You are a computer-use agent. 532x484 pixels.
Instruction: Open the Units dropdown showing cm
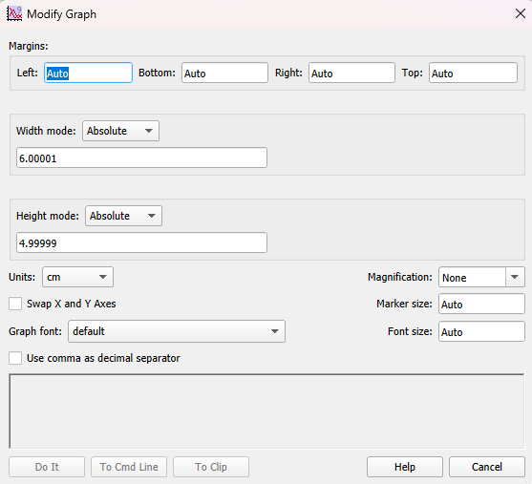77,277
